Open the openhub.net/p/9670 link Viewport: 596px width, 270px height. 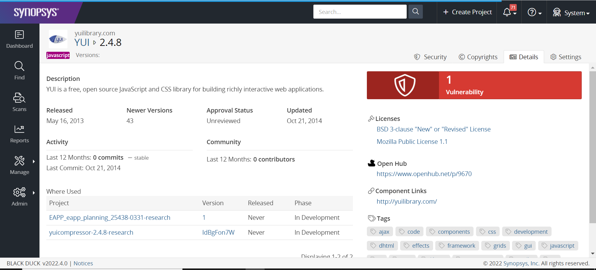pyautogui.click(x=424, y=174)
